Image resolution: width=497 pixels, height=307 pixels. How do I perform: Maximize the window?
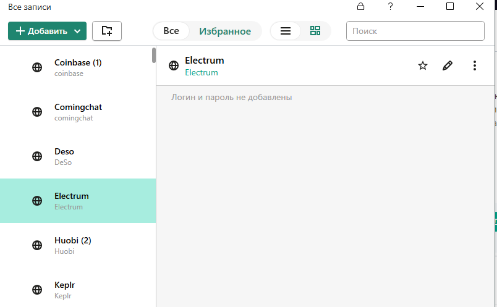pyautogui.click(x=450, y=6)
